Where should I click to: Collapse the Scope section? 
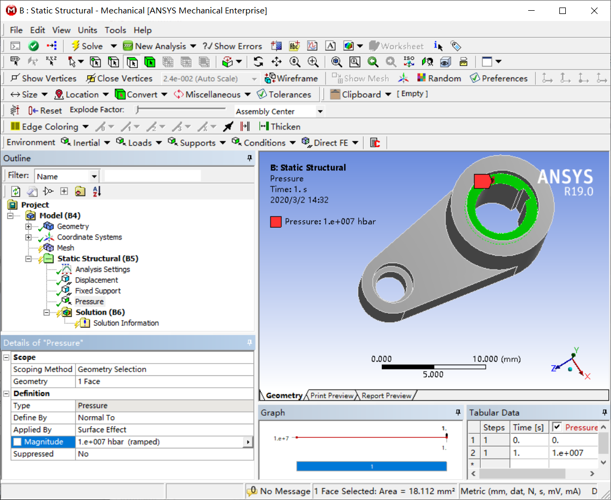(x=6, y=357)
